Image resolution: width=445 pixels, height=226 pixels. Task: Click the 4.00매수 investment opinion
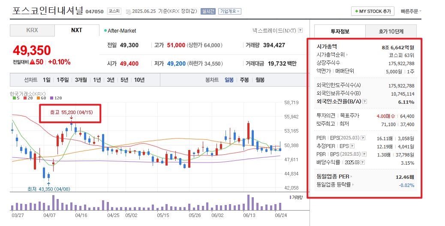click(x=386, y=116)
